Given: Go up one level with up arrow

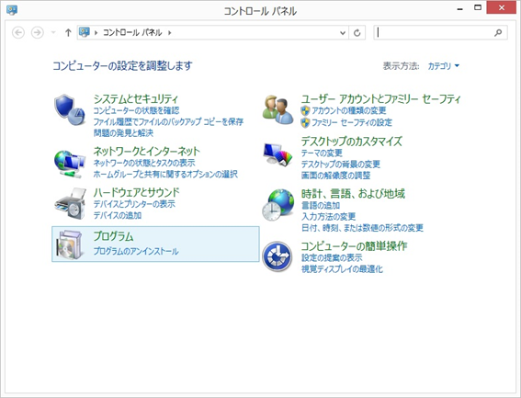Looking at the screenshot, I should tap(68, 32).
